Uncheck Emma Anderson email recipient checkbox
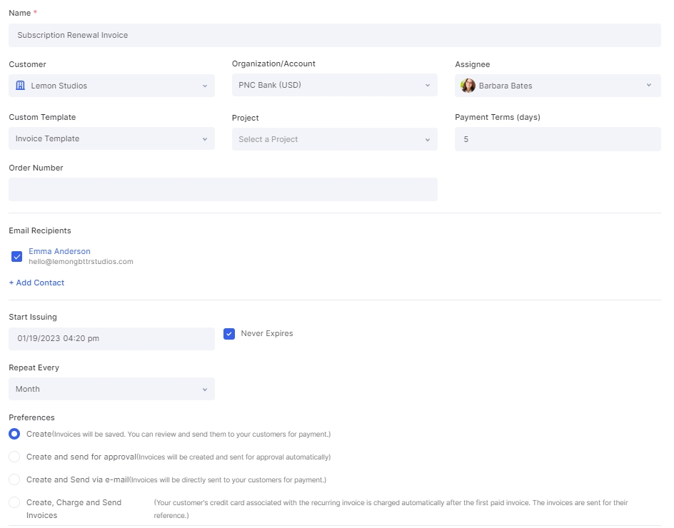Viewport: 674px width, 528px height. [16, 256]
